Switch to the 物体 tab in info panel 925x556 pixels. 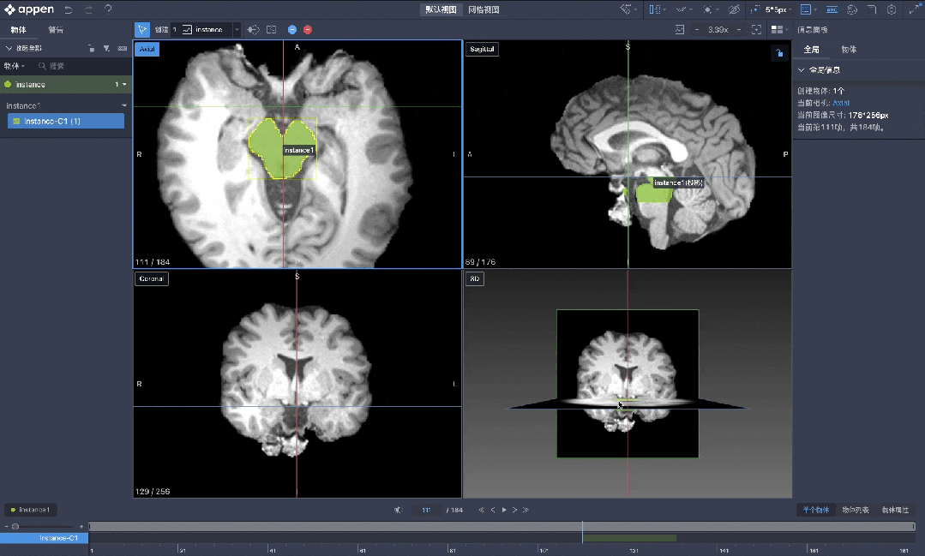[x=849, y=50]
